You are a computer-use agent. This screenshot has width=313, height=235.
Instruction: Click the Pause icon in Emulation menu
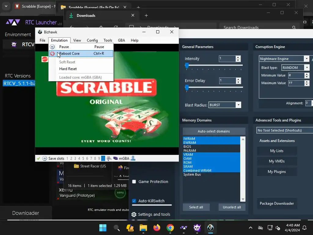pyautogui.click(x=52, y=47)
